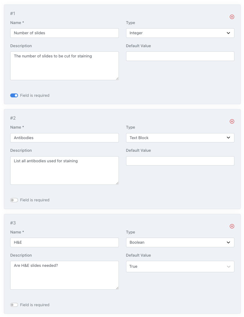Toggle off required for Number of slides
The width and height of the screenshot is (244, 317).
14,95
